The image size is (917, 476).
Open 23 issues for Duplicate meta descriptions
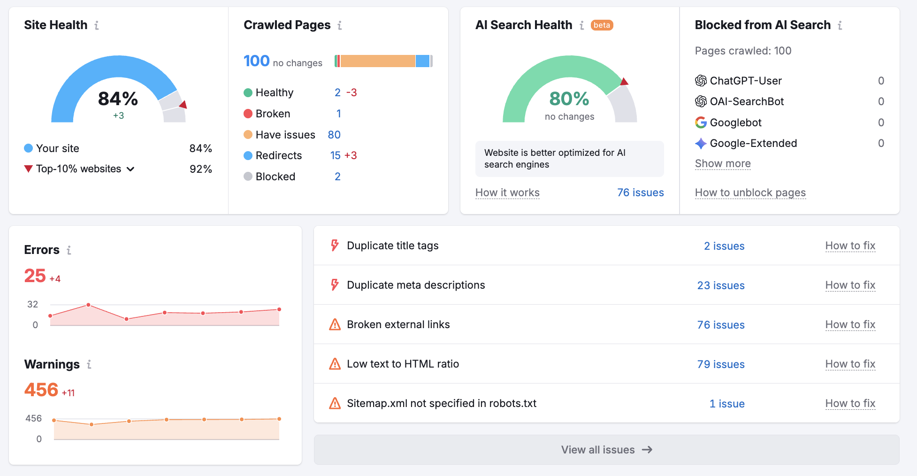pos(720,285)
